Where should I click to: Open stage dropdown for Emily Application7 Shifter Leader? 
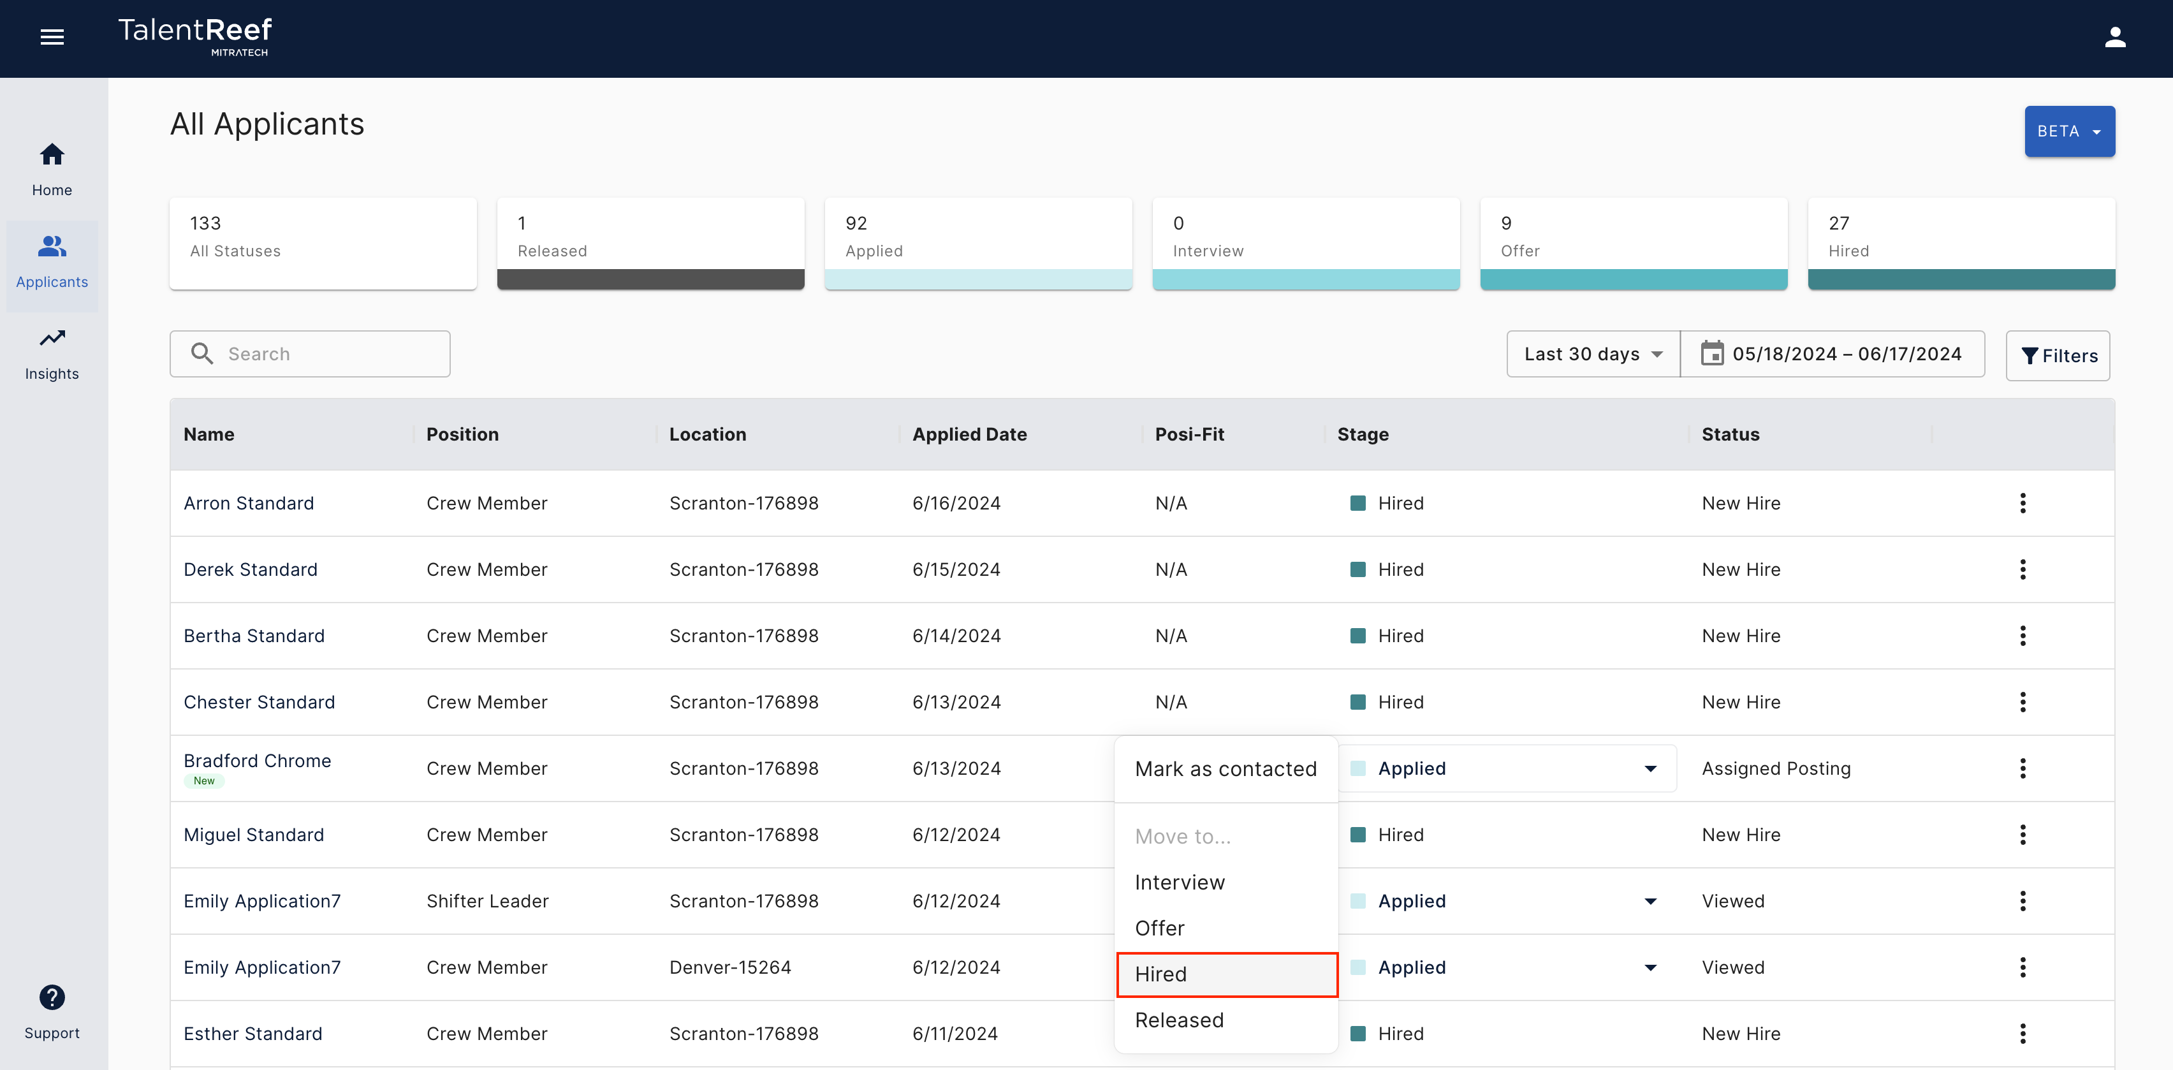(x=1507, y=901)
